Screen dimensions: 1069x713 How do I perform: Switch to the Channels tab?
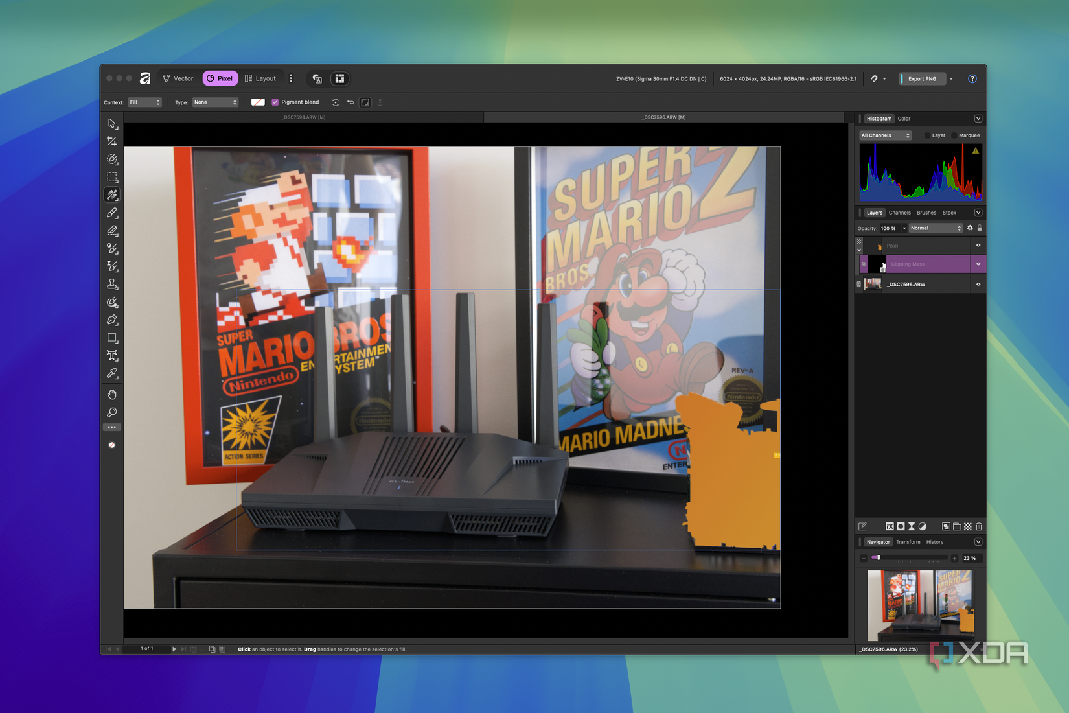(899, 212)
